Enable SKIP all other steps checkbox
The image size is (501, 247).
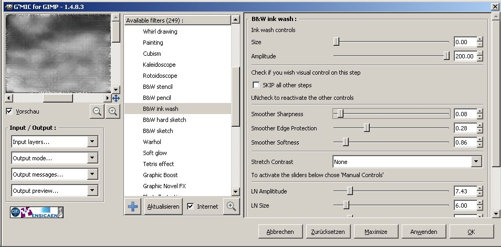click(256, 85)
